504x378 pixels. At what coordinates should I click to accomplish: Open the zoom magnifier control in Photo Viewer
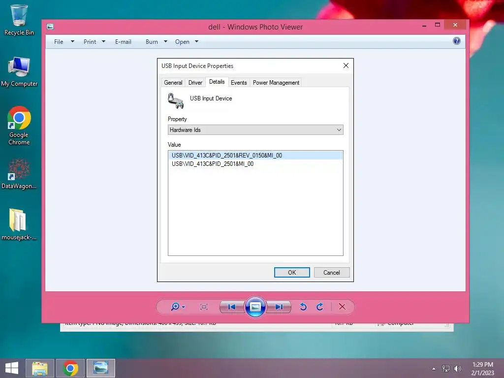tap(175, 307)
